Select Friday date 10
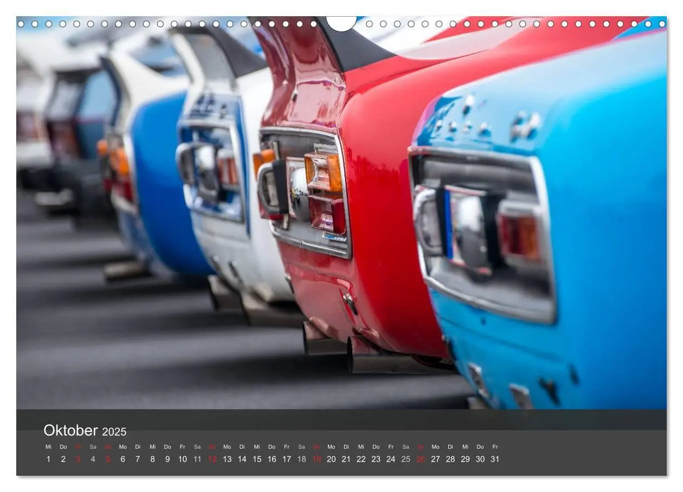The width and height of the screenshot is (683, 492). tap(182, 459)
